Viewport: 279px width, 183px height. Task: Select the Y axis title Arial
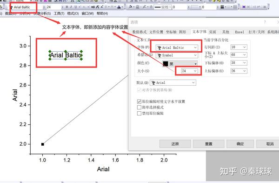pyautogui.click(x=15, y=95)
